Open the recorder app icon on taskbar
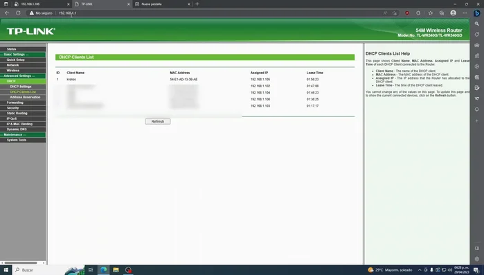The image size is (484, 275). pyautogui.click(x=128, y=270)
